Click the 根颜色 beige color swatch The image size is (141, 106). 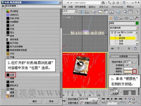point(128,72)
